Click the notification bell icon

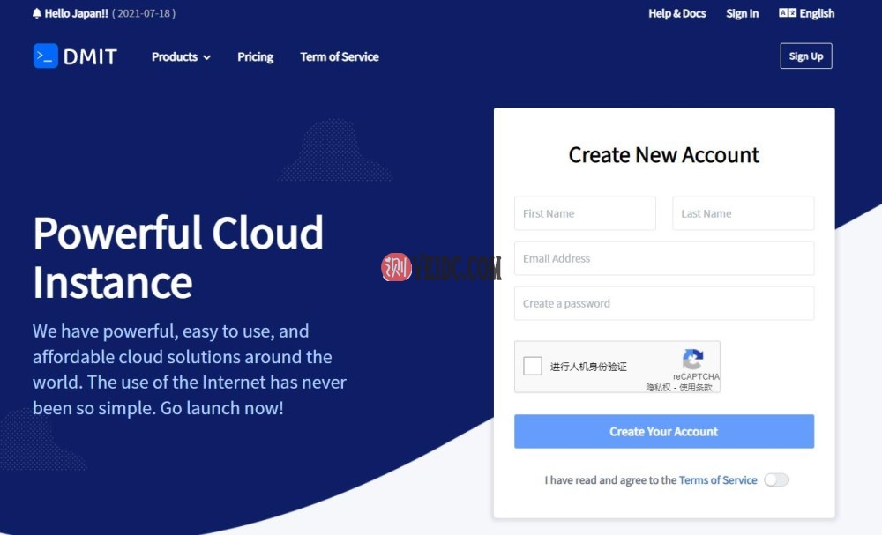(37, 14)
